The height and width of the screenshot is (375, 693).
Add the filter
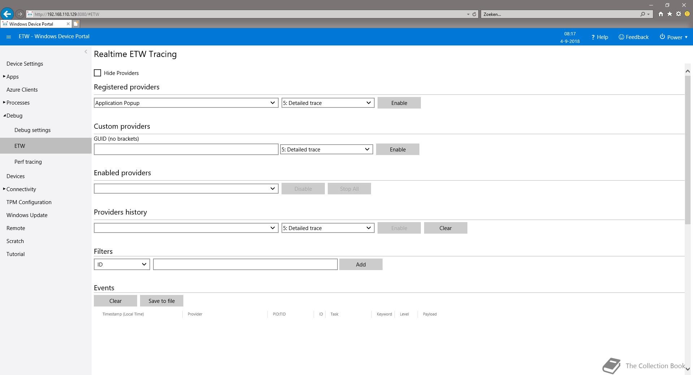tap(361, 264)
